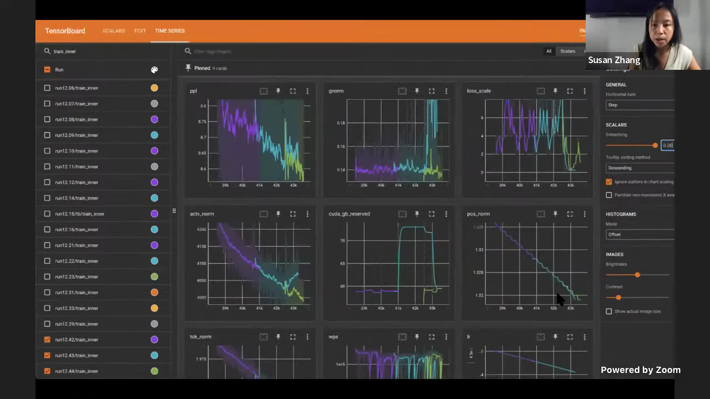Open Horizontal Axis Step dropdown
This screenshot has width=710, height=399.
pyautogui.click(x=640, y=105)
